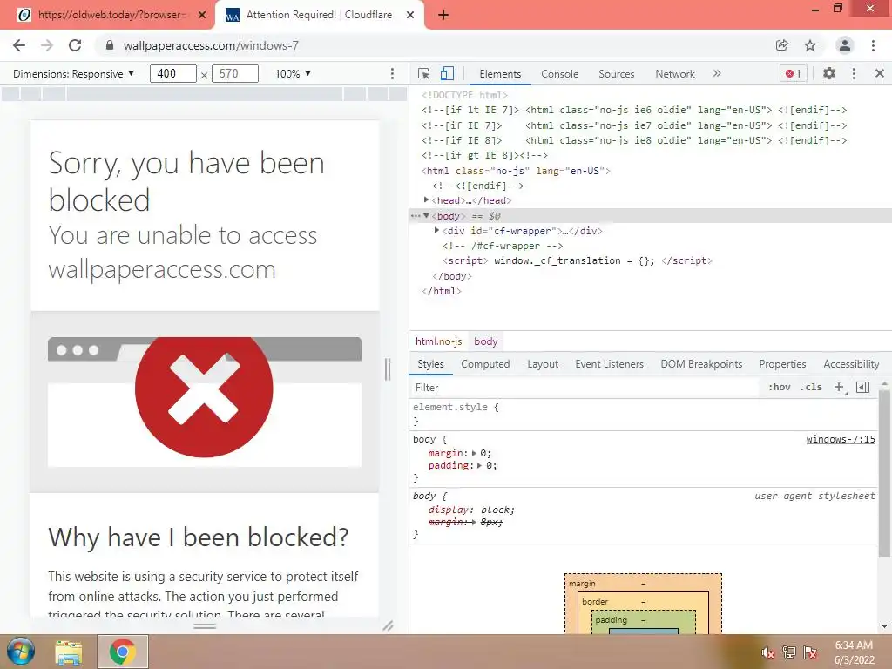
Task: Activate the inspect element picker tool
Action: 424,73
